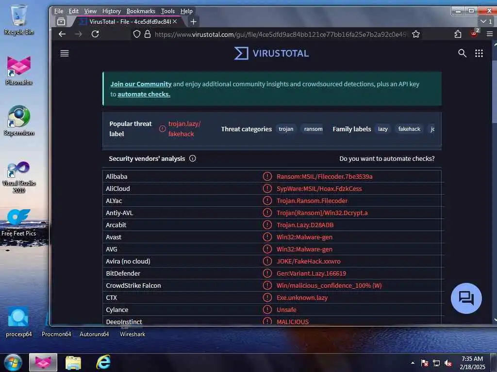Open the chat bubble button

tap(466, 298)
